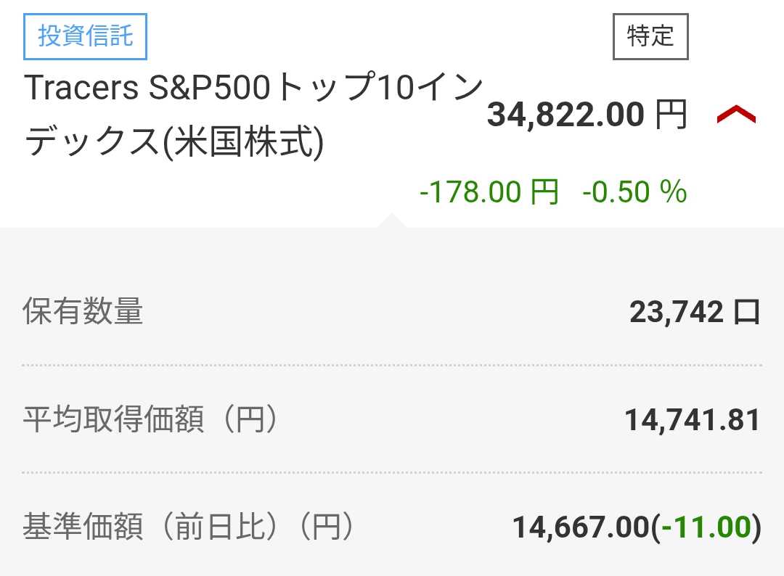Click the dotted divider below 保有数量
784x576 pixels.
pos(392,366)
